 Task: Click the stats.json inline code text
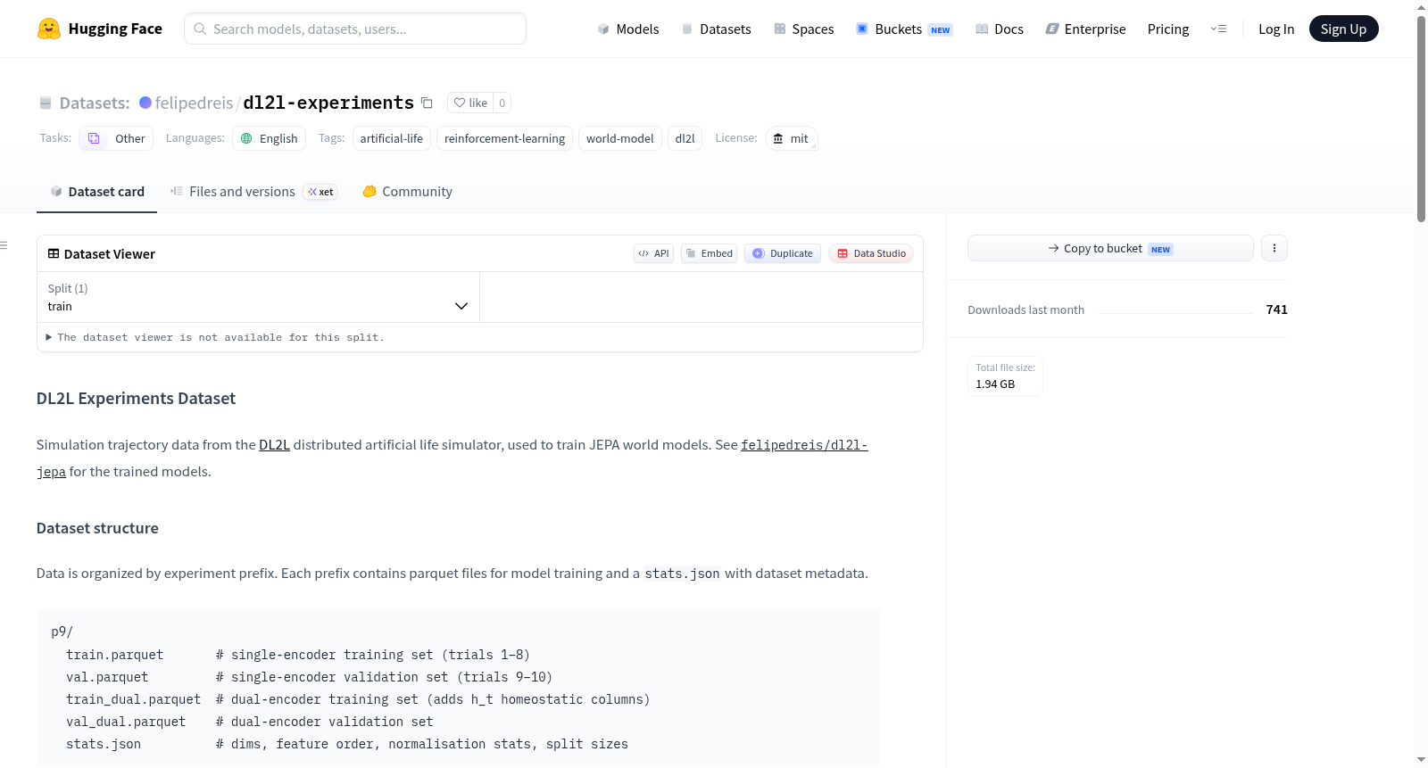click(x=682, y=574)
